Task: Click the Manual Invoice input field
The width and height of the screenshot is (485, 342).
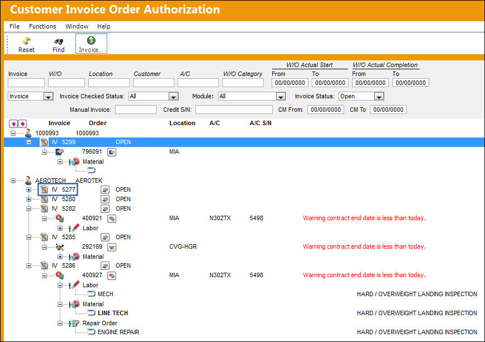Action: (136, 110)
